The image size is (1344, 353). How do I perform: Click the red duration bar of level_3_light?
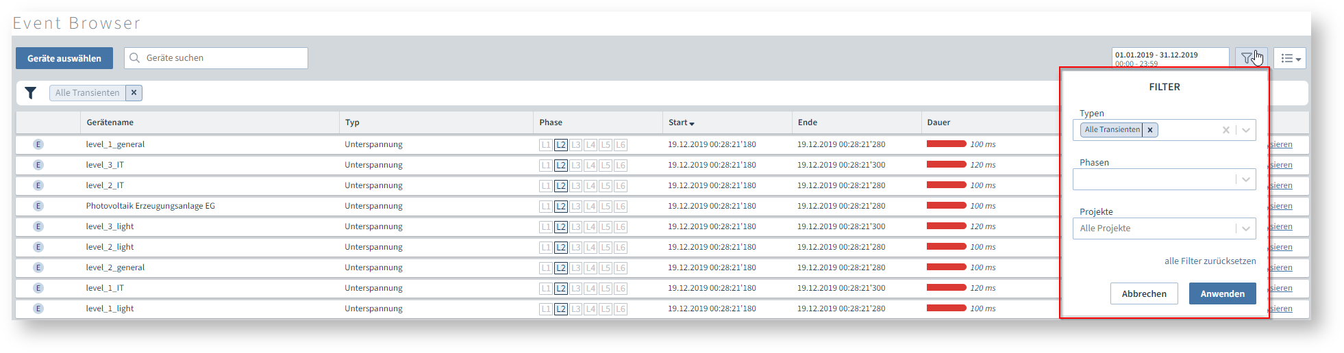coord(946,226)
